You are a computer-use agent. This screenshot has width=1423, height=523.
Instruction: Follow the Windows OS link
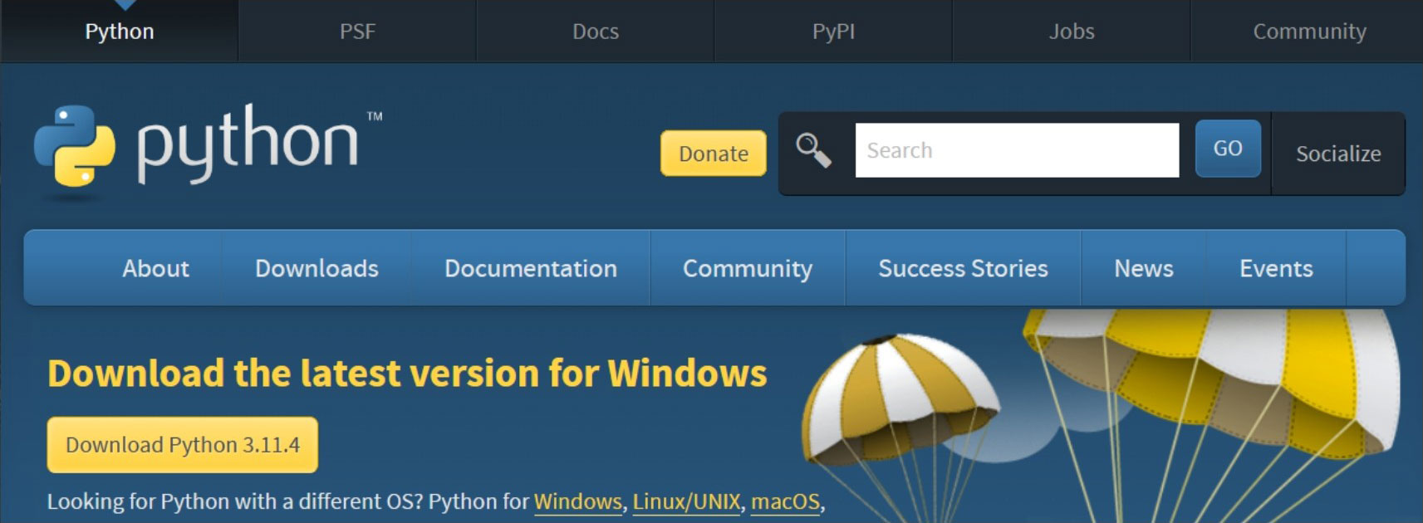click(x=577, y=501)
